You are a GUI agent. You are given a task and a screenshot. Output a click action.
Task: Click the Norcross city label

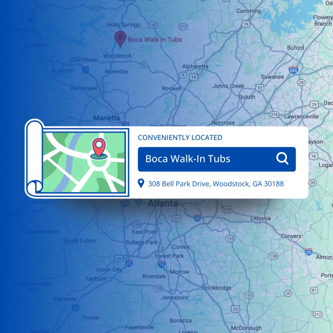tap(223, 123)
